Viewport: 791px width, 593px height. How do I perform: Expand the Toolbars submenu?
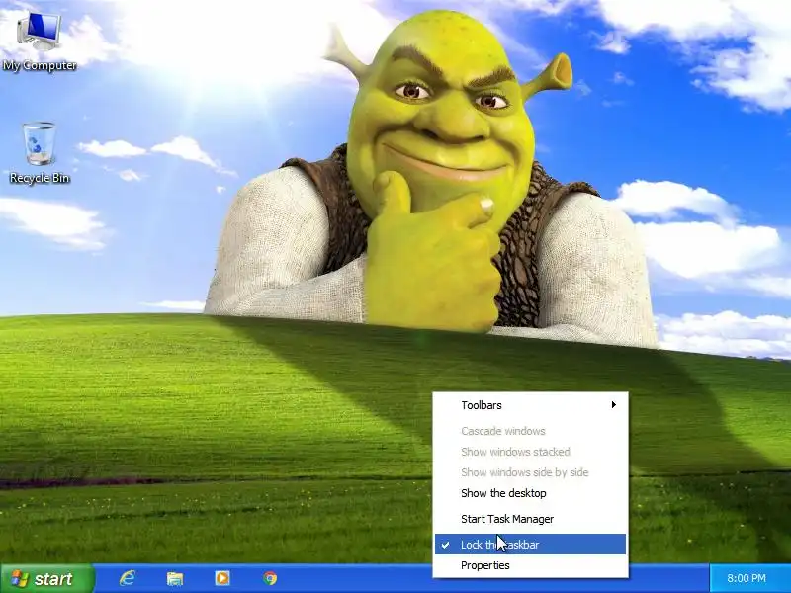coord(530,405)
